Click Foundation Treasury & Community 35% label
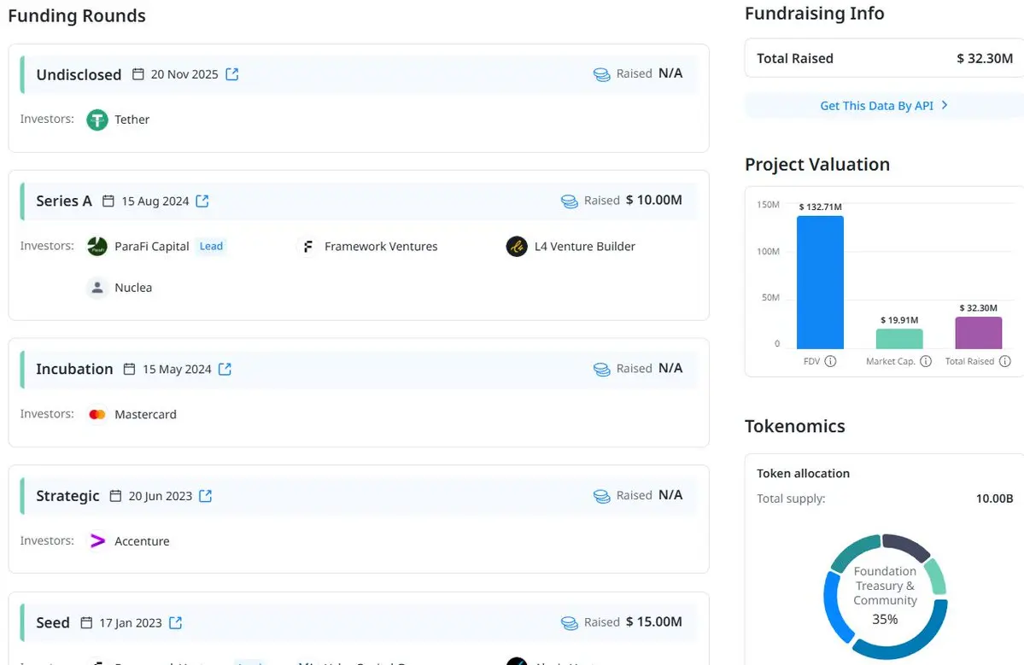The image size is (1024, 665). tap(885, 594)
